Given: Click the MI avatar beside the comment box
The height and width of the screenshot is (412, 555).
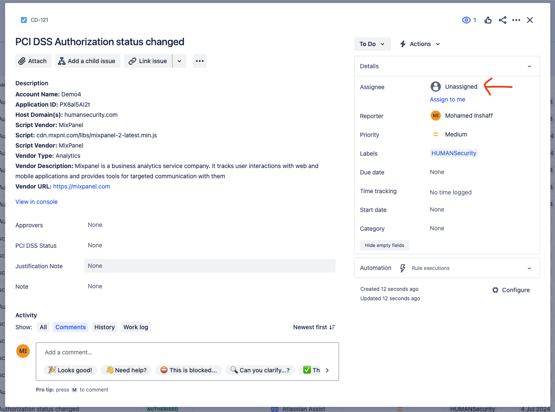Looking at the screenshot, I should click(23, 351).
